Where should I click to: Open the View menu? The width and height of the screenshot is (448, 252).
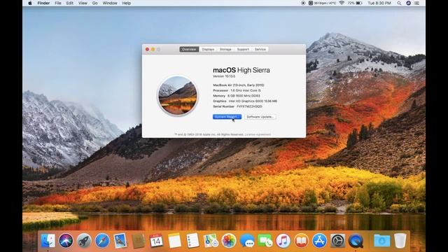pos(83,3)
